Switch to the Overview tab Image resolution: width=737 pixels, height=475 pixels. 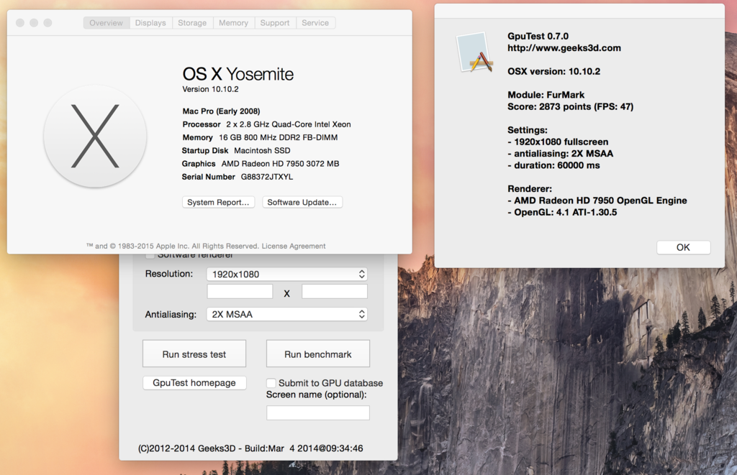coord(107,22)
